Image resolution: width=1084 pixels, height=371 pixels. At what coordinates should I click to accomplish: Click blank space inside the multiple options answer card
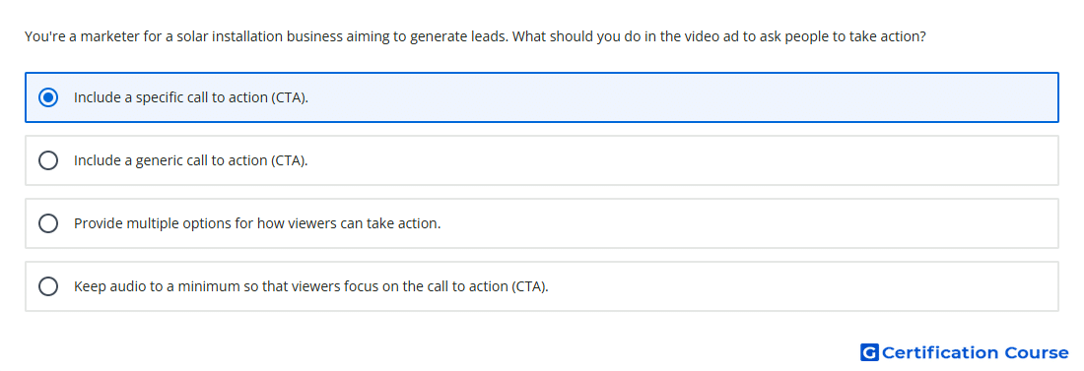pyautogui.click(x=747, y=223)
